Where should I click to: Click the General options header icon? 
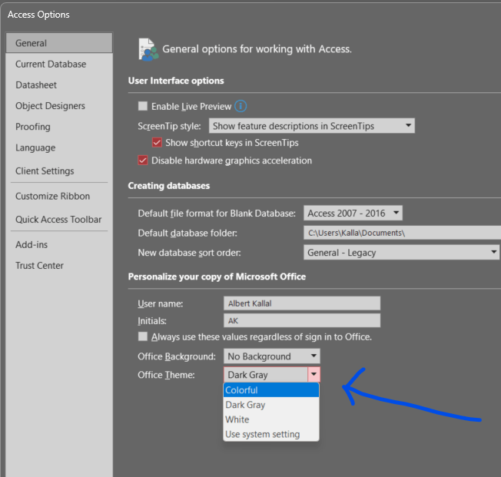click(148, 49)
